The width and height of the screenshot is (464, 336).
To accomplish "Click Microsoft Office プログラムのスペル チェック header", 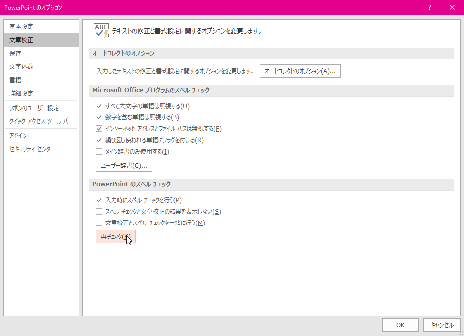I will click(x=271, y=90).
